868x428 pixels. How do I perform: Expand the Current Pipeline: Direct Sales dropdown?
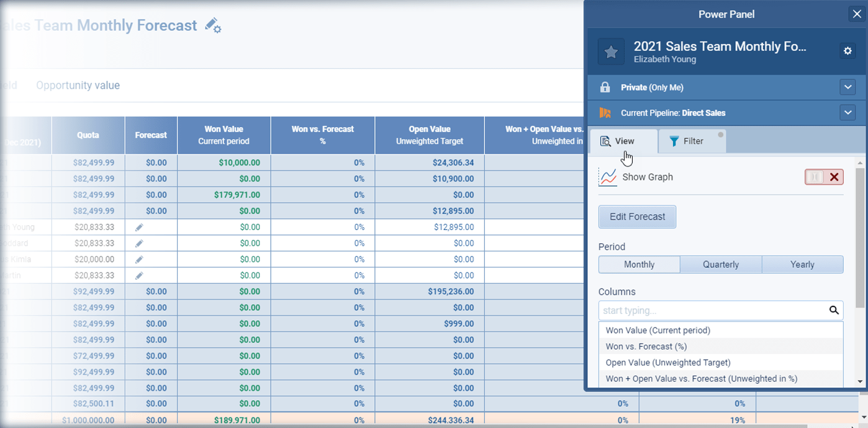pos(848,112)
